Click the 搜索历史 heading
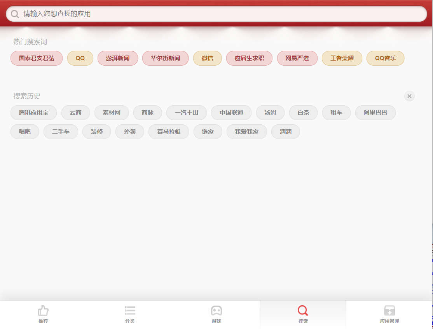 27,96
